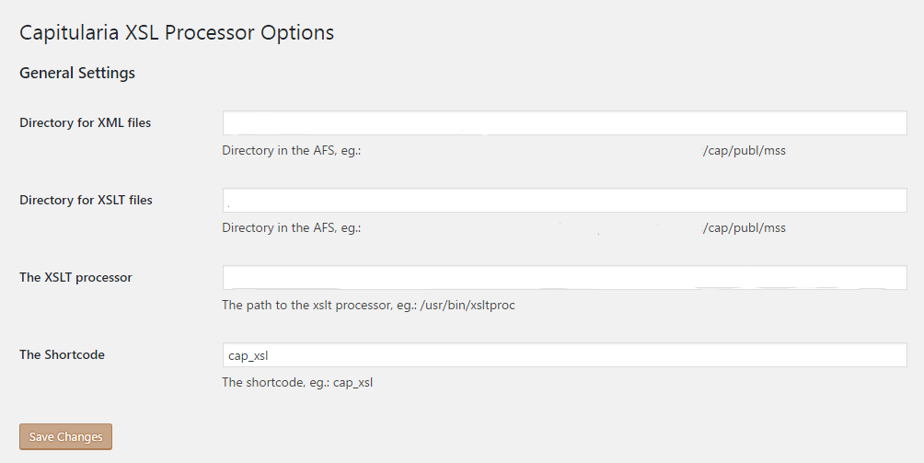The height and width of the screenshot is (463, 924).
Task: Click 'The XSLT processor' label
Action: (75, 277)
